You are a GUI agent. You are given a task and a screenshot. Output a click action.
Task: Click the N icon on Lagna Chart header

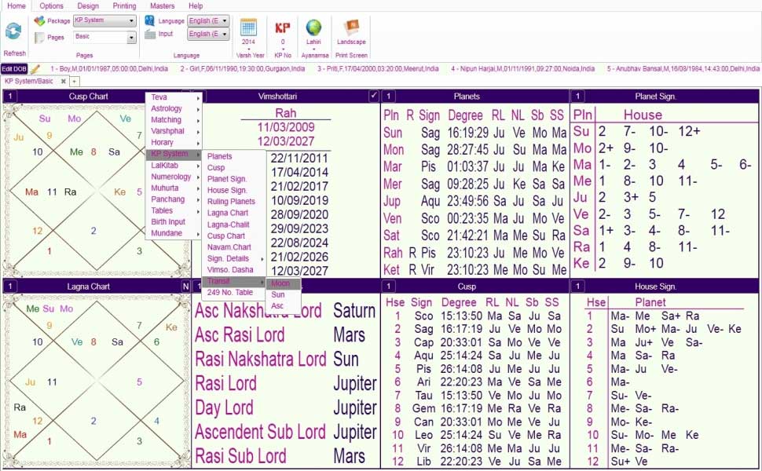point(185,286)
